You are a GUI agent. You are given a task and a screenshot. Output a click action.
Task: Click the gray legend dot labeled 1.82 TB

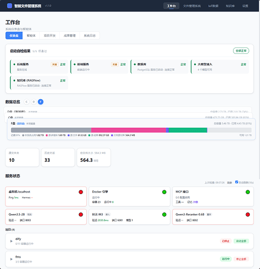pos(23,135)
